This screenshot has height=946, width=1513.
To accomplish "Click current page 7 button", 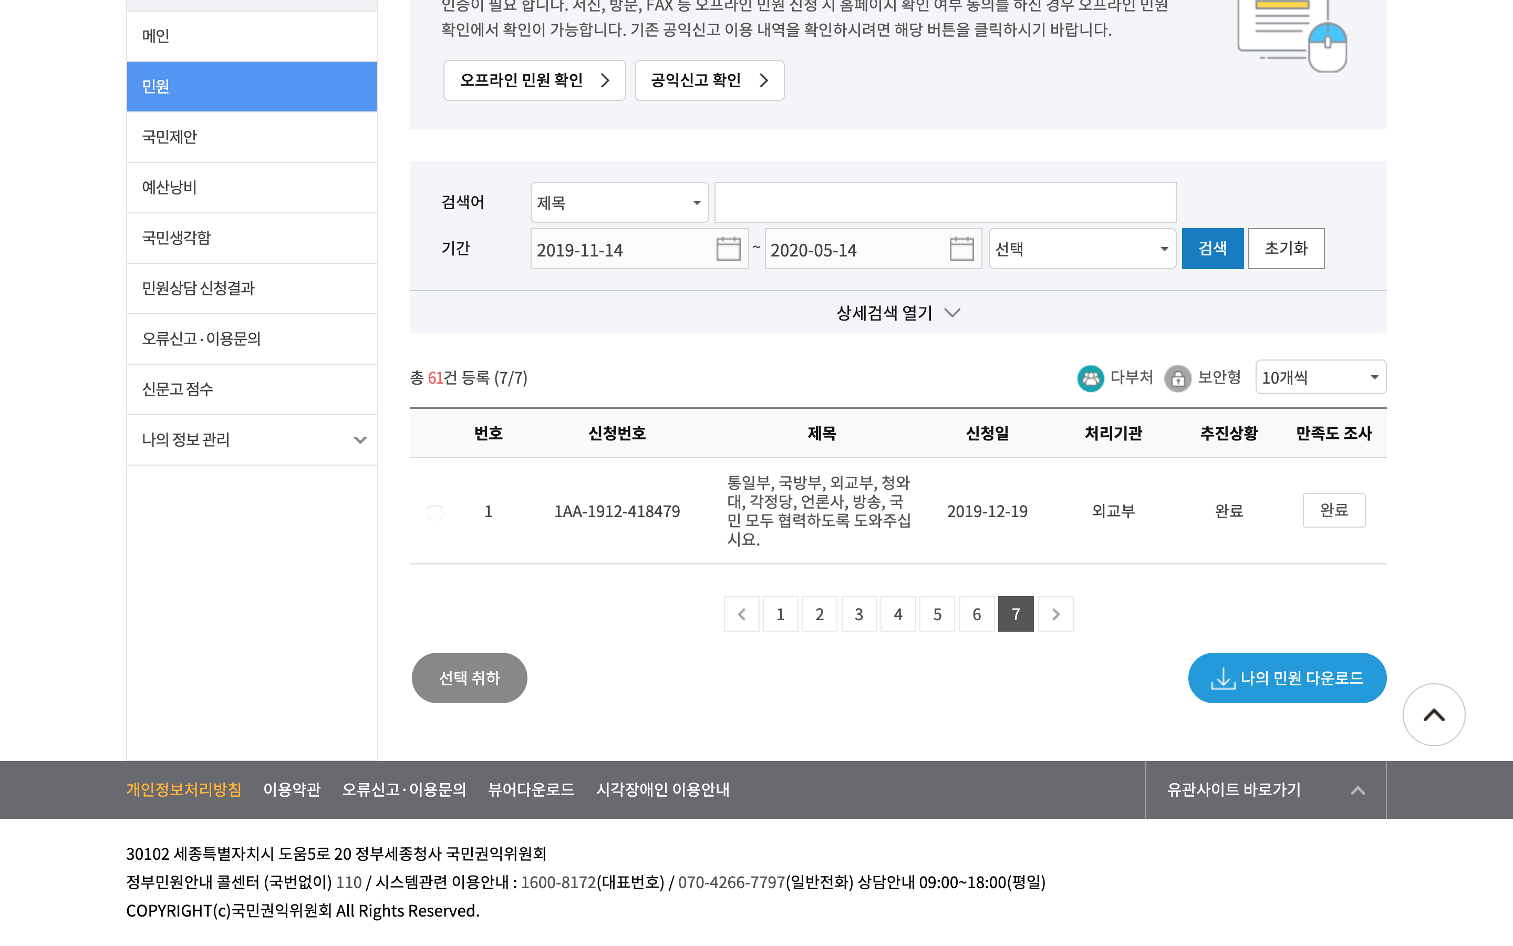I will (x=1016, y=614).
